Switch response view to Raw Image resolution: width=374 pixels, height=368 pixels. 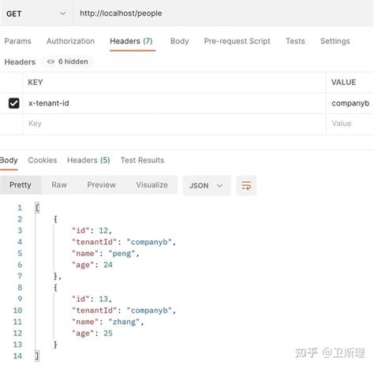pos(59,185)
